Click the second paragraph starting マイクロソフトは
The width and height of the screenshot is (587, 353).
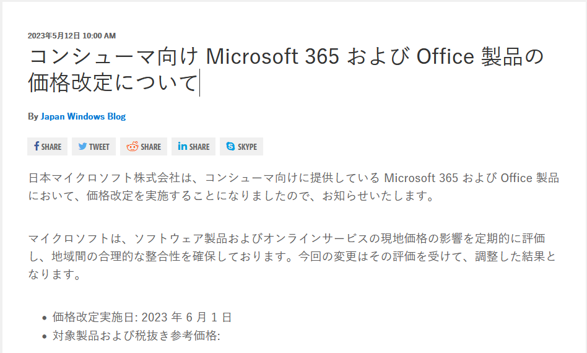click(x=292, y=256)
